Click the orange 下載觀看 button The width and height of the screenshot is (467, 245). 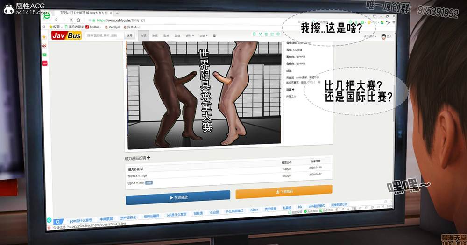click(x=283, y=191)
